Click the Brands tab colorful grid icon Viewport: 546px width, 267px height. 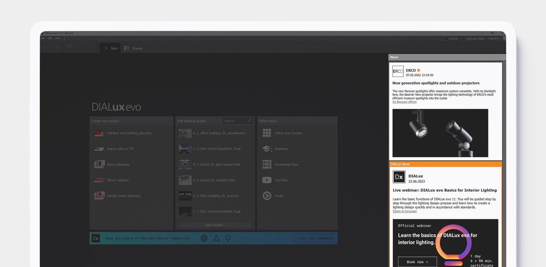pyautogui.click(x=127, y=48)
